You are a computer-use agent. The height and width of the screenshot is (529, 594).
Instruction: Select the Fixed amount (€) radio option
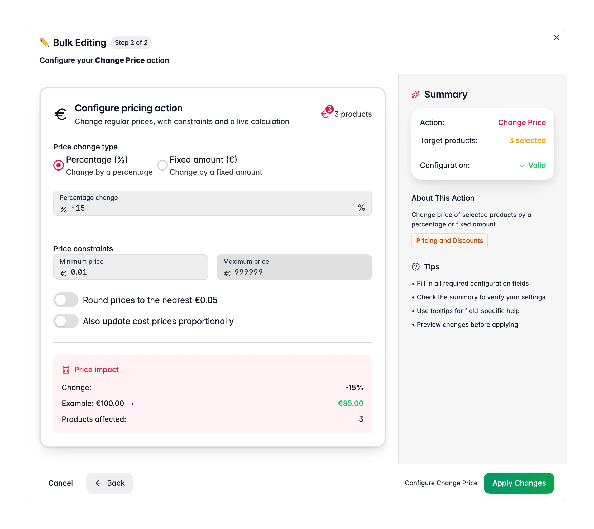click(162, 165)
